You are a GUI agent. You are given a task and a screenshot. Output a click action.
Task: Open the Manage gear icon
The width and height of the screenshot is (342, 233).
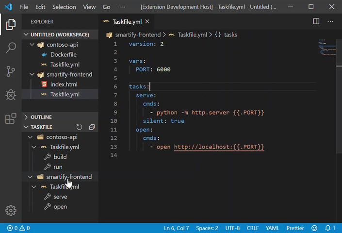click(11, 210)
